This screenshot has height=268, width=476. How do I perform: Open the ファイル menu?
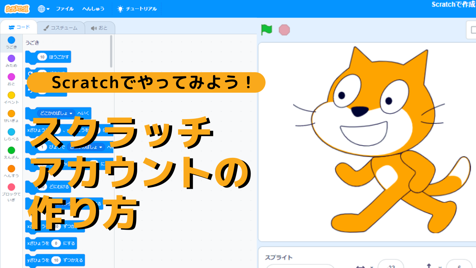point(65,9)
